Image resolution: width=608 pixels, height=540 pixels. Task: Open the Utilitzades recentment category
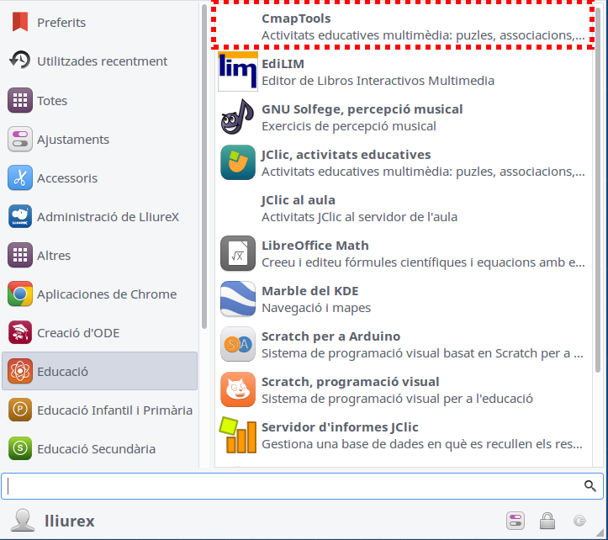[100, 61]
